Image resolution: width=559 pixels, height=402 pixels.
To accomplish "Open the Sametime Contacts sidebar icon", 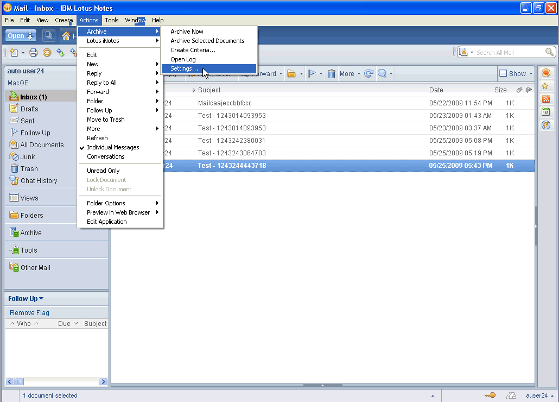I will point(545,73).
